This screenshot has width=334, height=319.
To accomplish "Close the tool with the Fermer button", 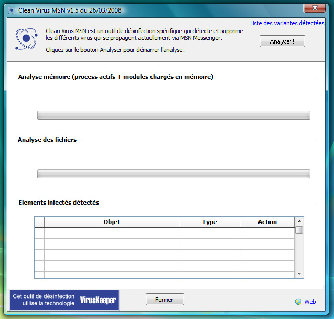I will 165,300.
